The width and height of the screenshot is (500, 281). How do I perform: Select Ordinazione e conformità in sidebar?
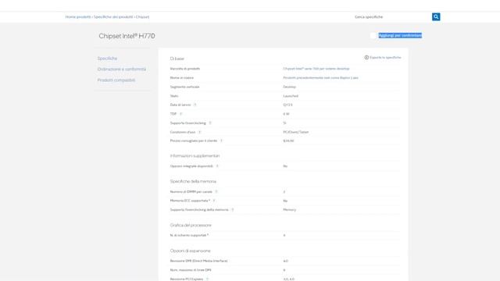point(122,69)
